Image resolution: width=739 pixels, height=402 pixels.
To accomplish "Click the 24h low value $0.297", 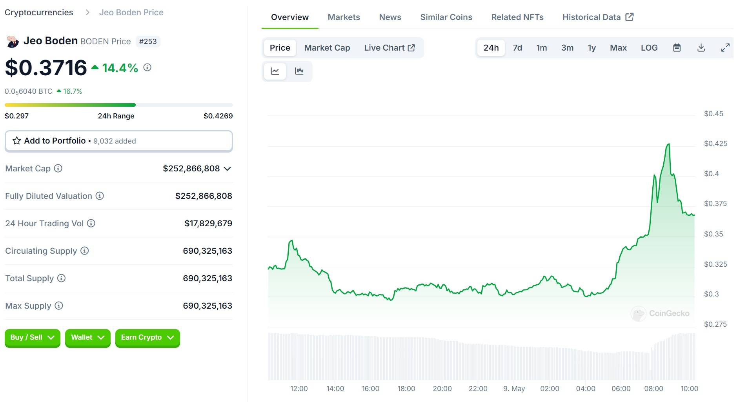I will [x=17, y=116].
